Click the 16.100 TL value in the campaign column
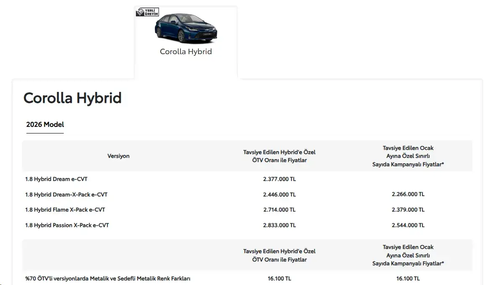The width and height of the screenshot is (490, 285). [x=408, y=278]
